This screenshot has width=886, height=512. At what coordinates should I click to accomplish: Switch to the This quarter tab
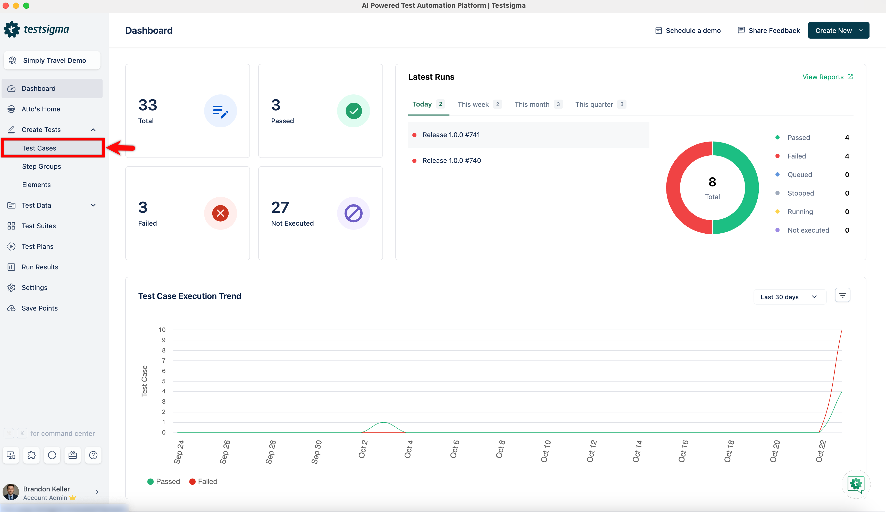(x=594, y=104)
